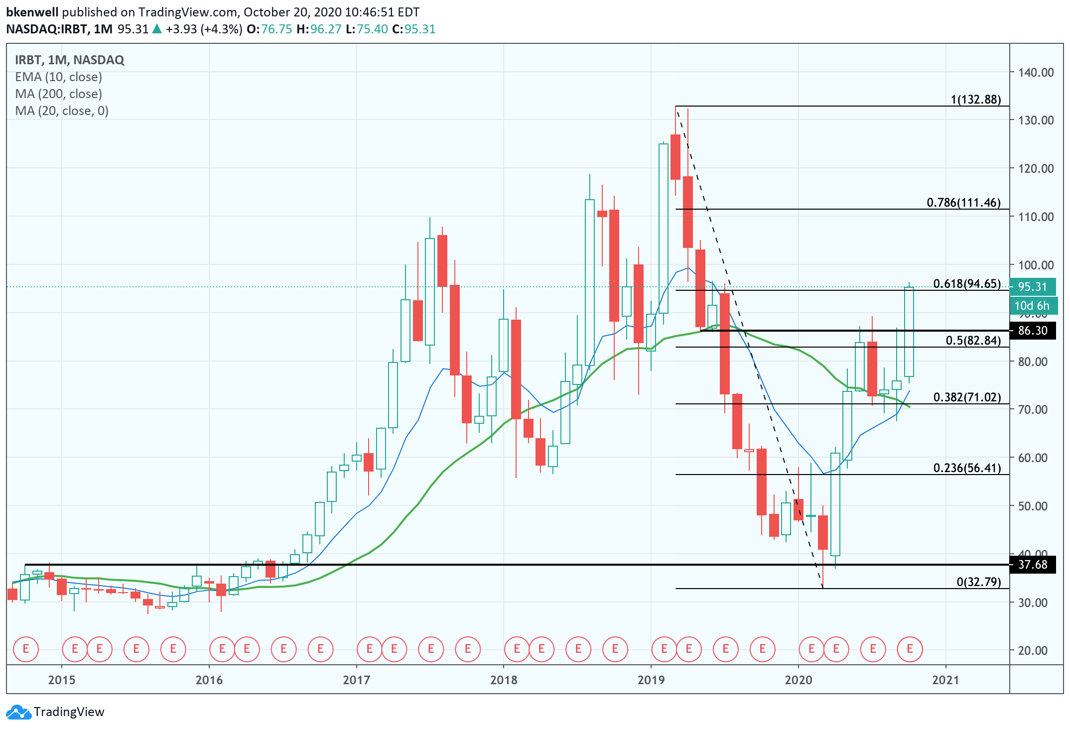Click the last earnings E marker in late 2020
This screenshot has width=1070, height=730.
(x=910, y=649)
